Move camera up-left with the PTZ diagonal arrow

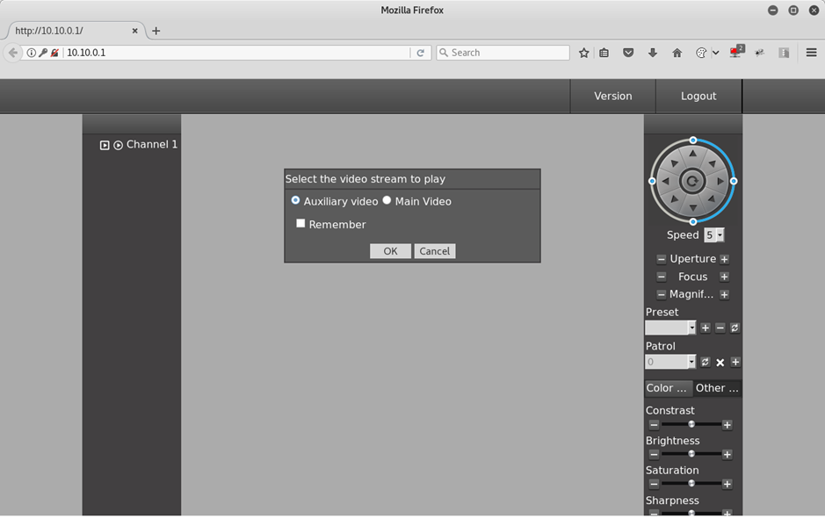pos(674,163)
